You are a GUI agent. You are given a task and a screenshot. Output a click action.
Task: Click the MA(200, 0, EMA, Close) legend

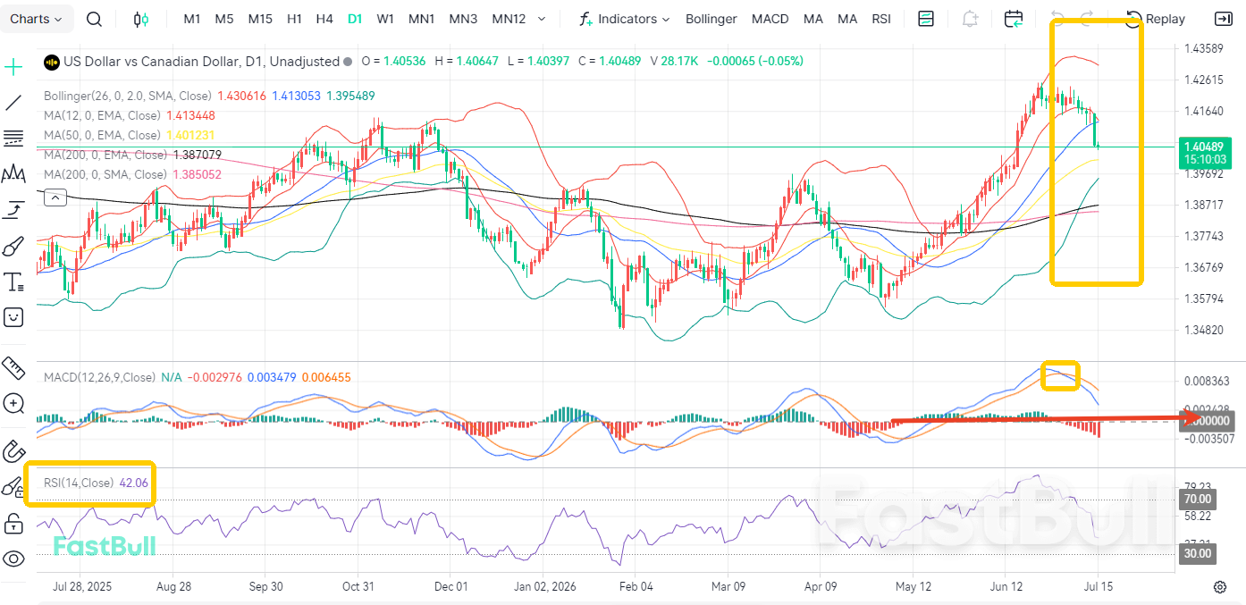105,155
